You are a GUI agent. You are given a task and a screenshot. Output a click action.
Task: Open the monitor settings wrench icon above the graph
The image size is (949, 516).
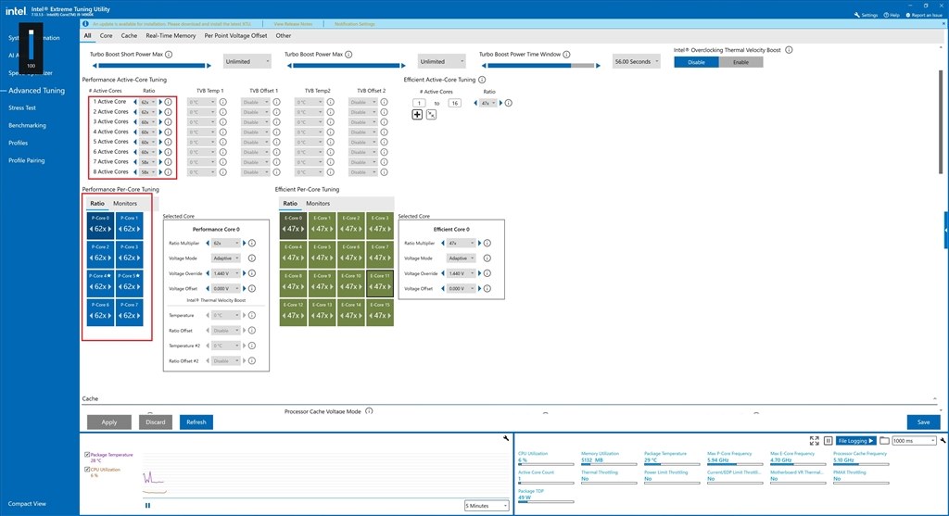click(506, 438)
